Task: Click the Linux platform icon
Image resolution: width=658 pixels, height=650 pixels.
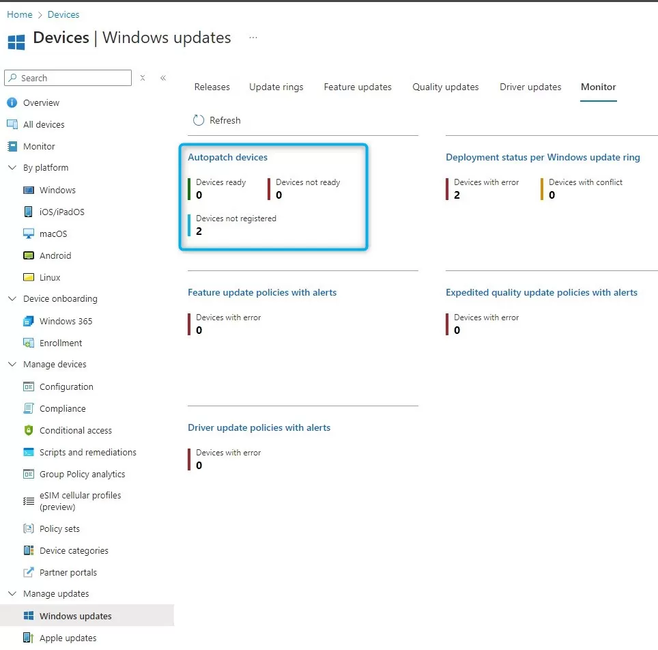Action: click(29, 277)
